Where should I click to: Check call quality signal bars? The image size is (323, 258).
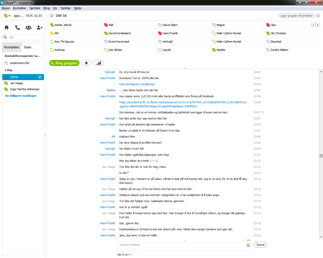click(98, 63)
